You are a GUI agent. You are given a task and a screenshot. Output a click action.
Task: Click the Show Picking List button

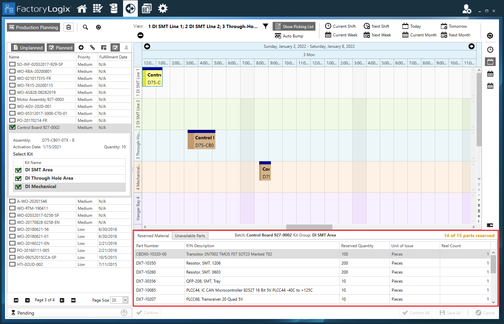pyautogui.click(x=294, y=27)
